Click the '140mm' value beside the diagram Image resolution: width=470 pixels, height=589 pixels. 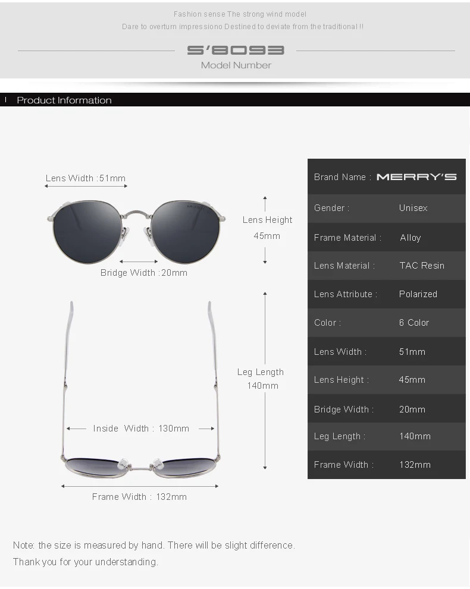pyautogui.click(x=263, y=386)
